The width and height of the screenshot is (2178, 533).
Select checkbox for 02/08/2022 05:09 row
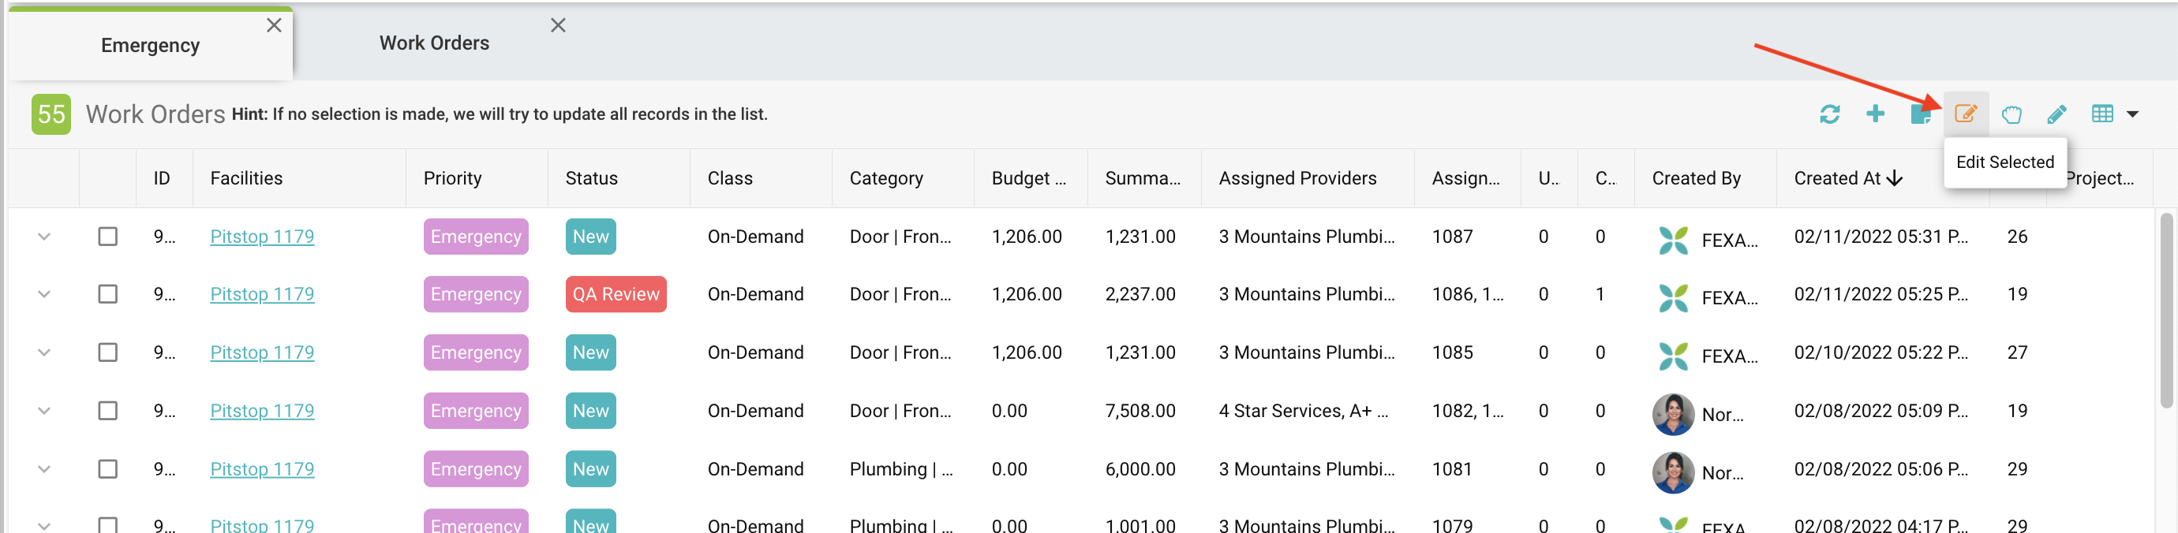(x=107, y=411)
